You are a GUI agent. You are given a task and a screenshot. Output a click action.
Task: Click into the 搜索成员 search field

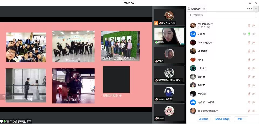[x=223, y=15]
